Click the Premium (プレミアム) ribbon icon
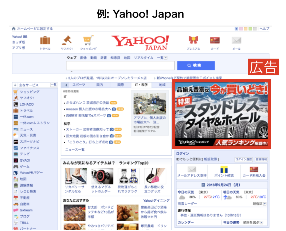 [x=193, y=40]
